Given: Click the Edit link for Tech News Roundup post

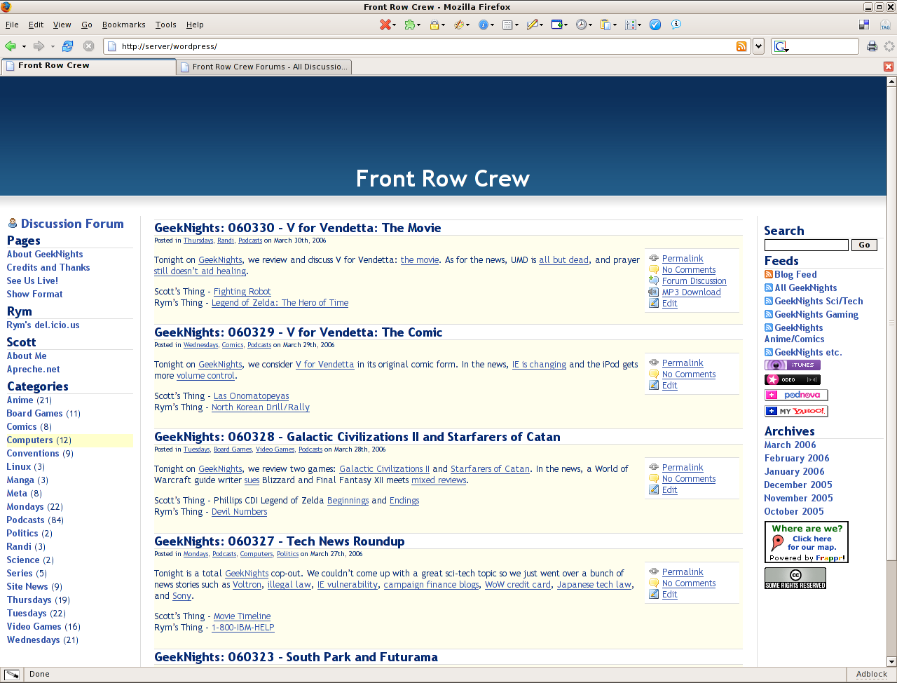Looking at the screenshot, I should [669, 595].
